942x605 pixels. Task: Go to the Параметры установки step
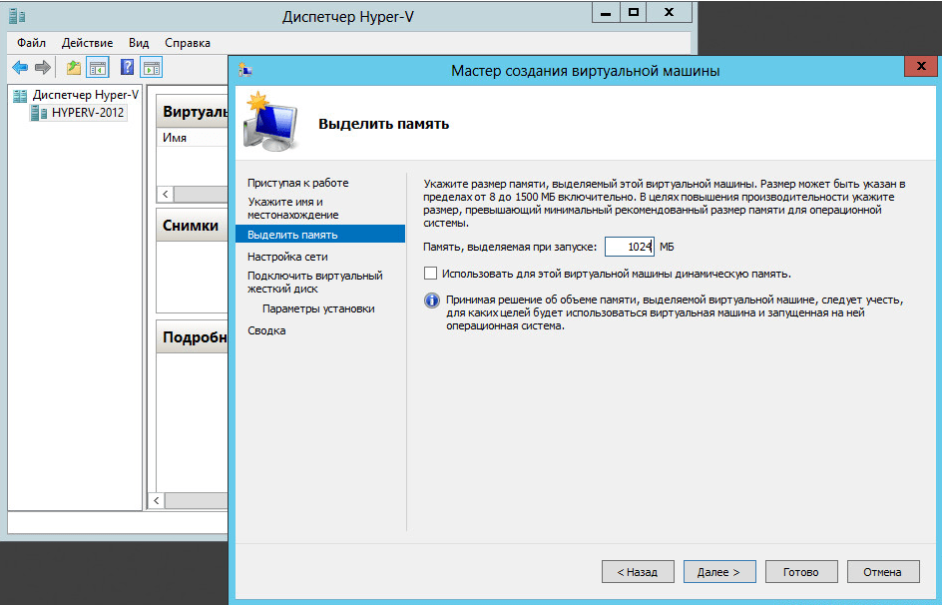318,308
